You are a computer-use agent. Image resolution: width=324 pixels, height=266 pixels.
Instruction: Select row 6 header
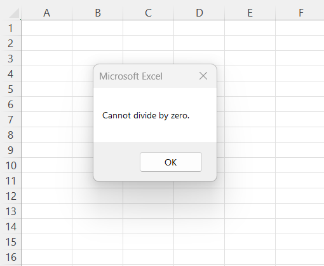pyautogui.click(x=11, y=104)
